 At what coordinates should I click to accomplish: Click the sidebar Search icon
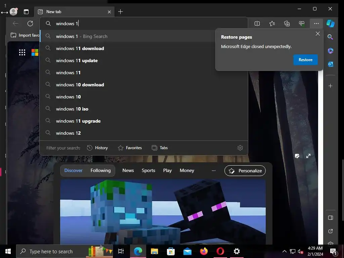[x=331, y=37]
